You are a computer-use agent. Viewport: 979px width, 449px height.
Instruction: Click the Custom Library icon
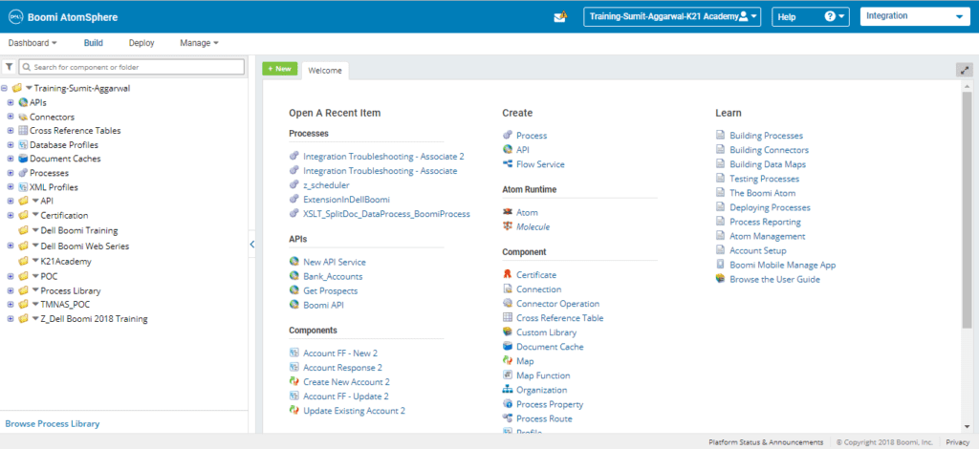point(508,332)
